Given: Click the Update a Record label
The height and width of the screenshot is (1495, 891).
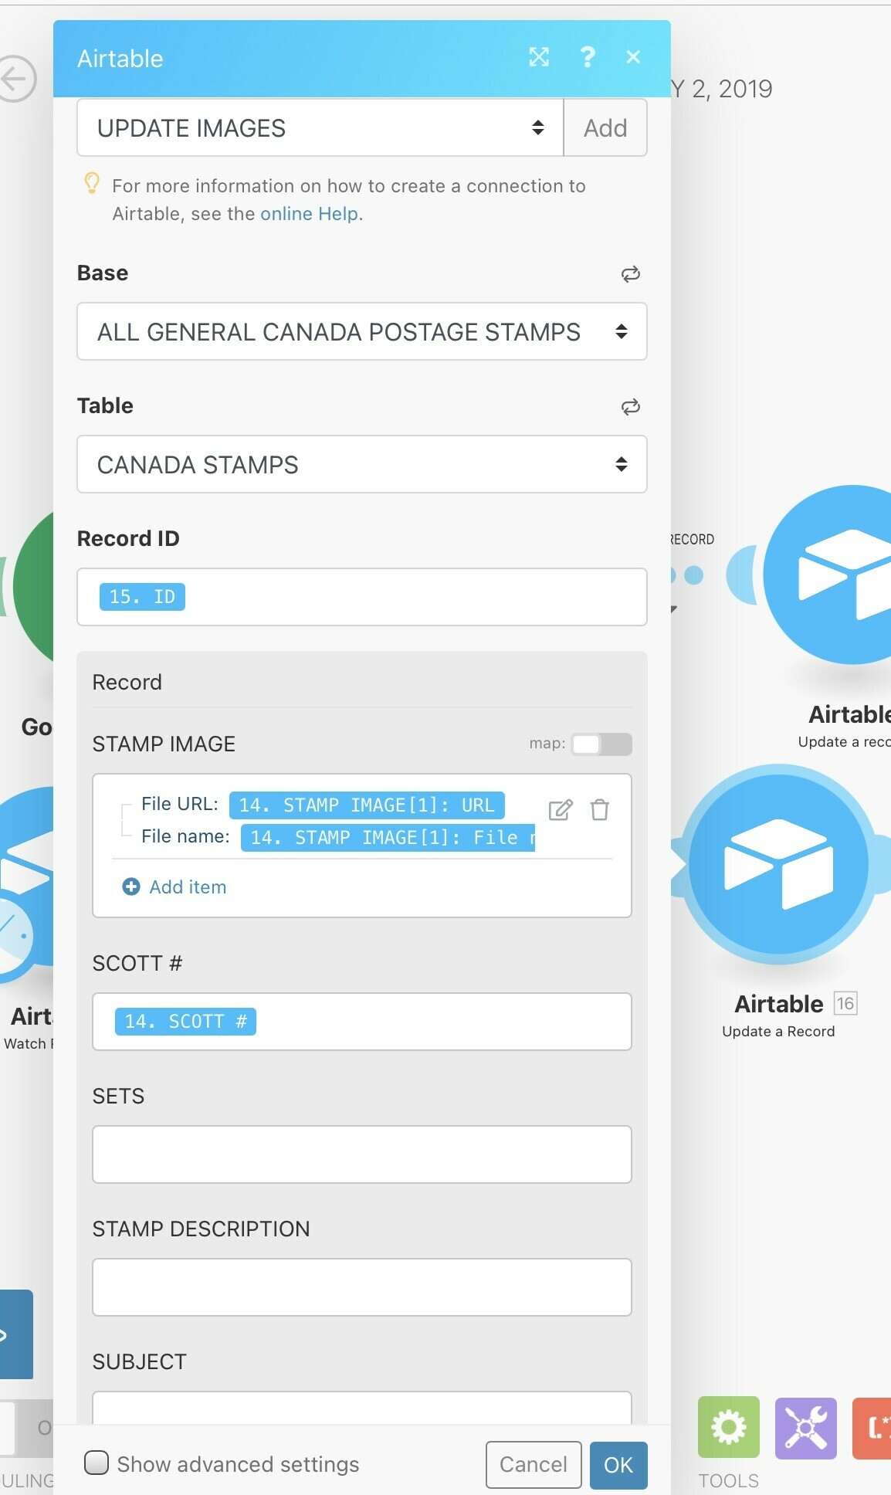Looking at the screenshot, I should tap(778, 1032).
